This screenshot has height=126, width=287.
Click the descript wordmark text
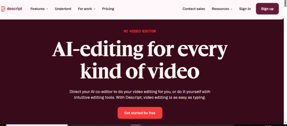tap(14, 9)
